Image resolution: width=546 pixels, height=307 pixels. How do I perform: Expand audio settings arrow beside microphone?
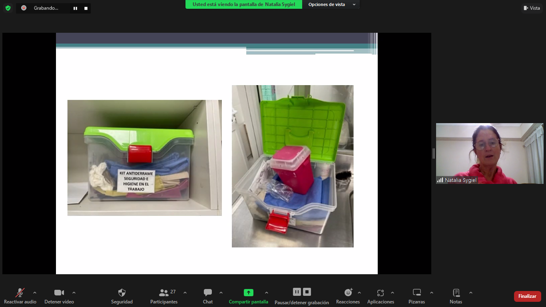35,293
